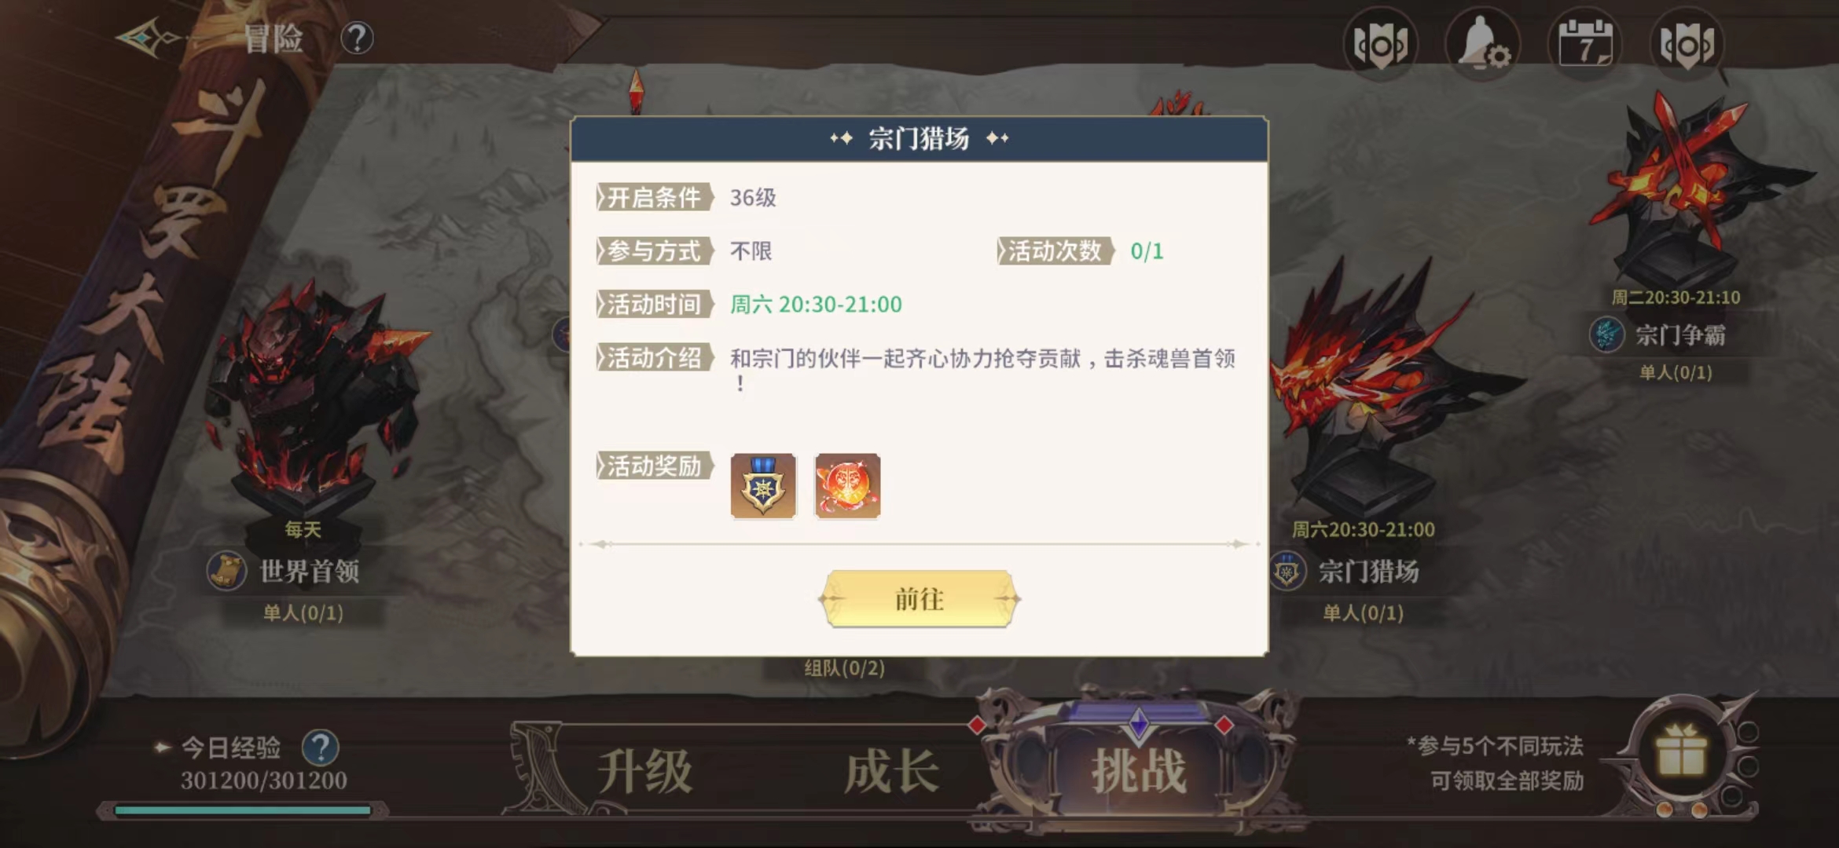
Task: Open the gift box reward icon
Action: point(1681,752)
